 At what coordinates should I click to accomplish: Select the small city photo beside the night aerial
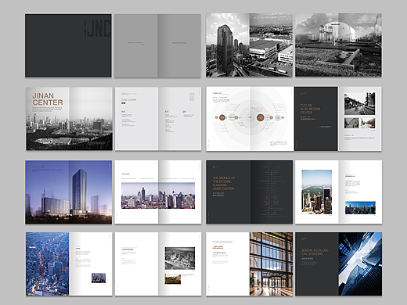pyautogui.click(x=99, y=278)
